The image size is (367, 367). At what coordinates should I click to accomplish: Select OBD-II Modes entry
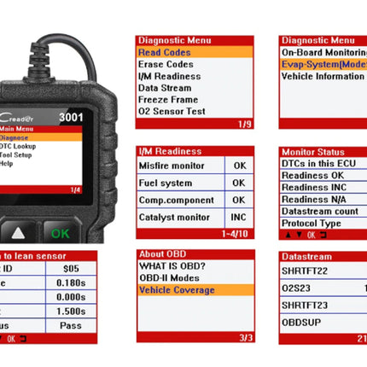pos(169,278)
